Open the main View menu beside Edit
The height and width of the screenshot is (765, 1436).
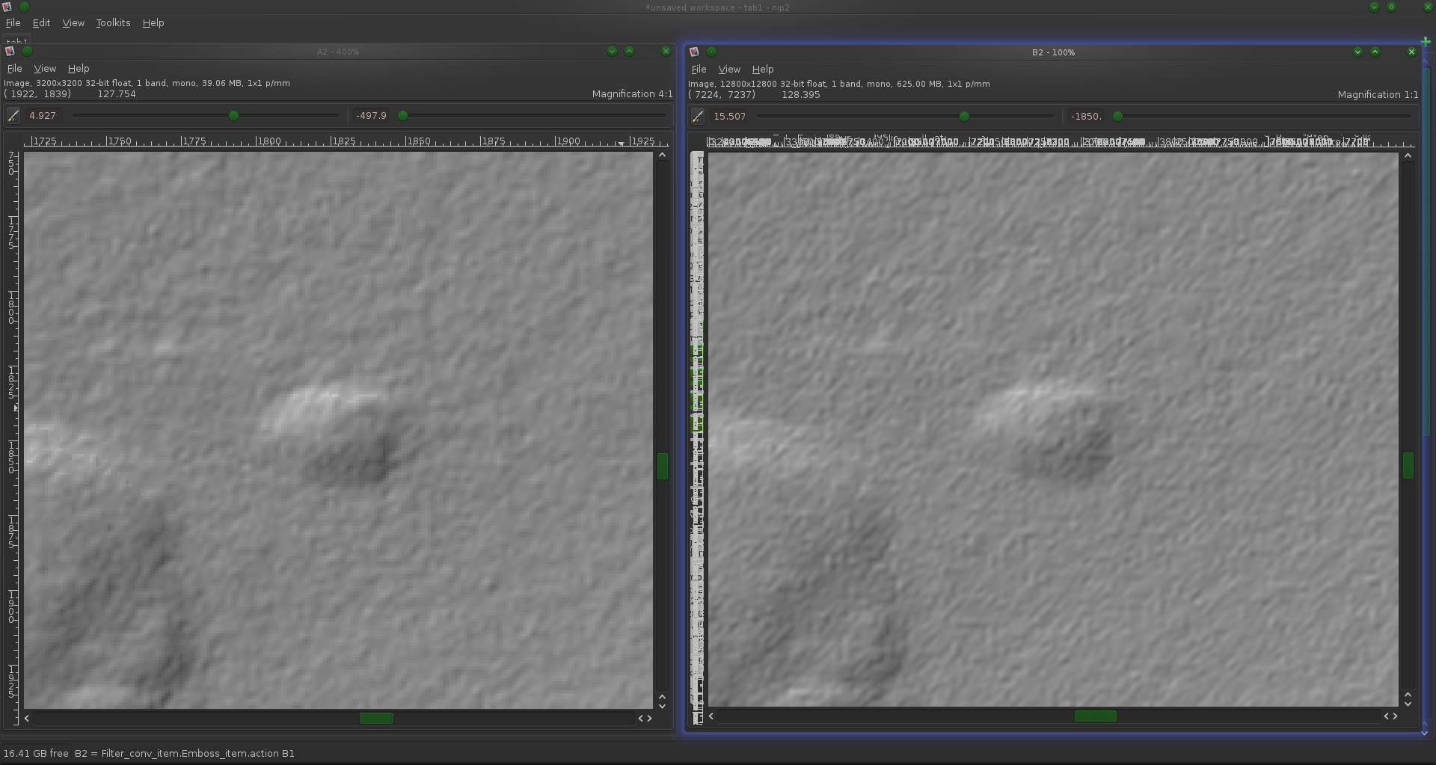click(73, 22)
